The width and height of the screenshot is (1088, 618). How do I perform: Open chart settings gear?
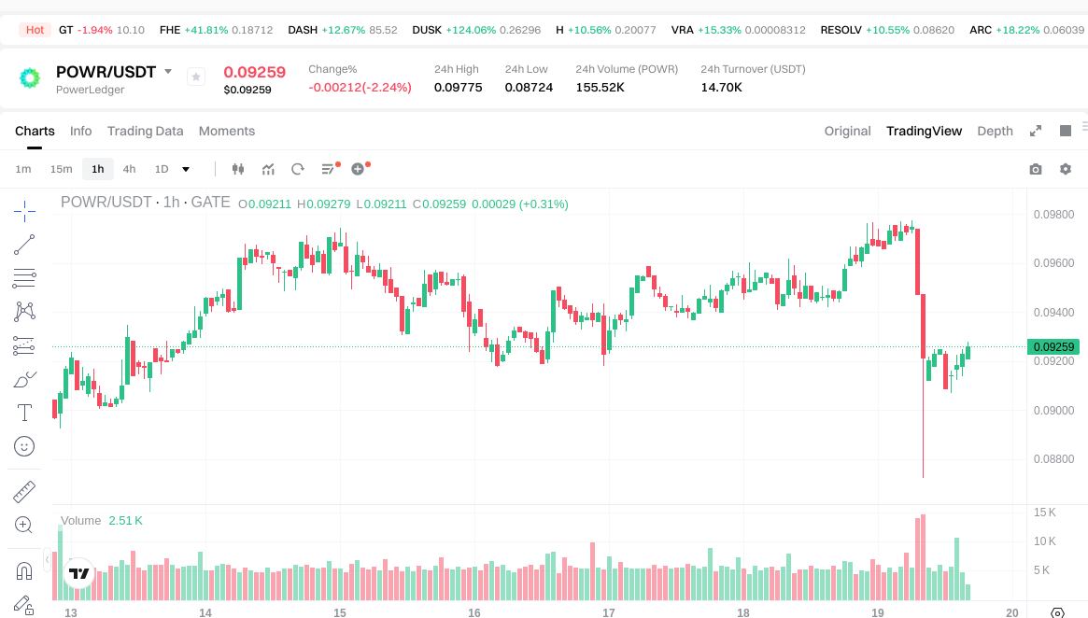point(1066,169)
